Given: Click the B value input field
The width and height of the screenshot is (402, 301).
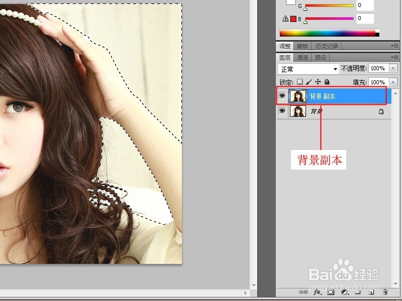Looking at the screenshot, I should point(365,19).
